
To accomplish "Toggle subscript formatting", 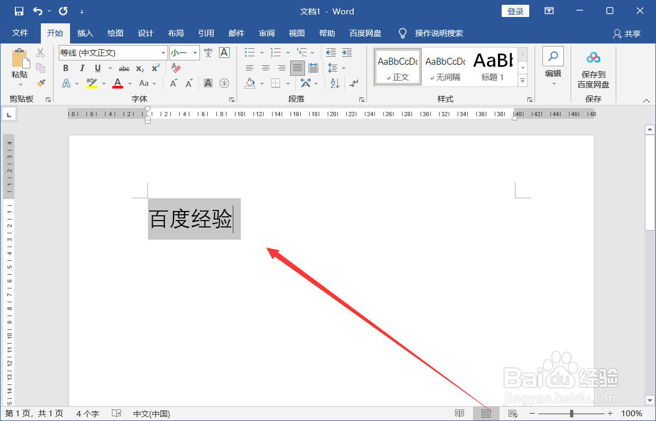I will (x=139, y=68).
